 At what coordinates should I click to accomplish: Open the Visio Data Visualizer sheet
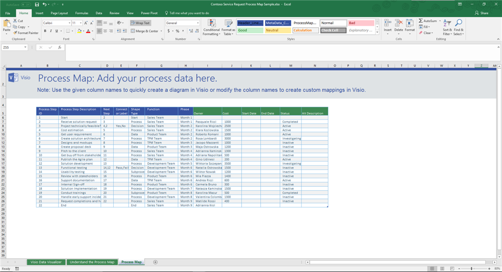(x=46, y=262)
